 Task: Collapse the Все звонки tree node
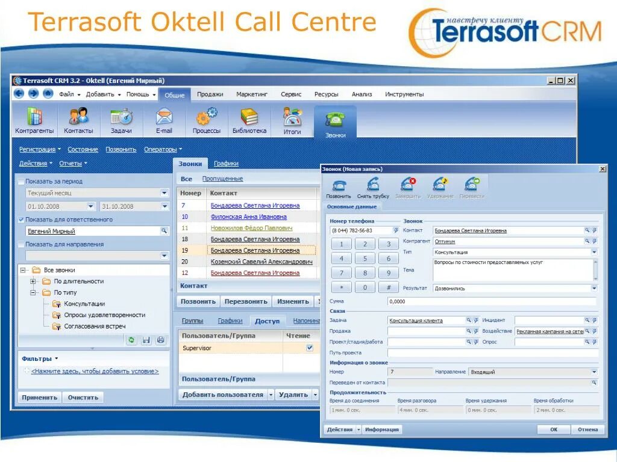point(23,270)
